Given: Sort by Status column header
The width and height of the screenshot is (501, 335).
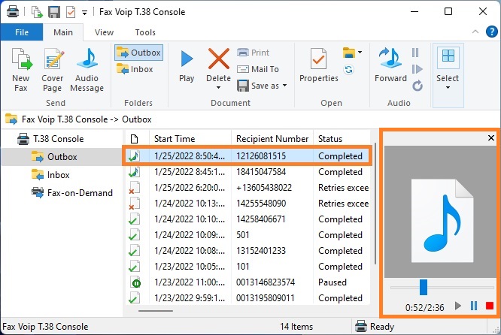Looking at the screenshot, I should pos(342,139).
